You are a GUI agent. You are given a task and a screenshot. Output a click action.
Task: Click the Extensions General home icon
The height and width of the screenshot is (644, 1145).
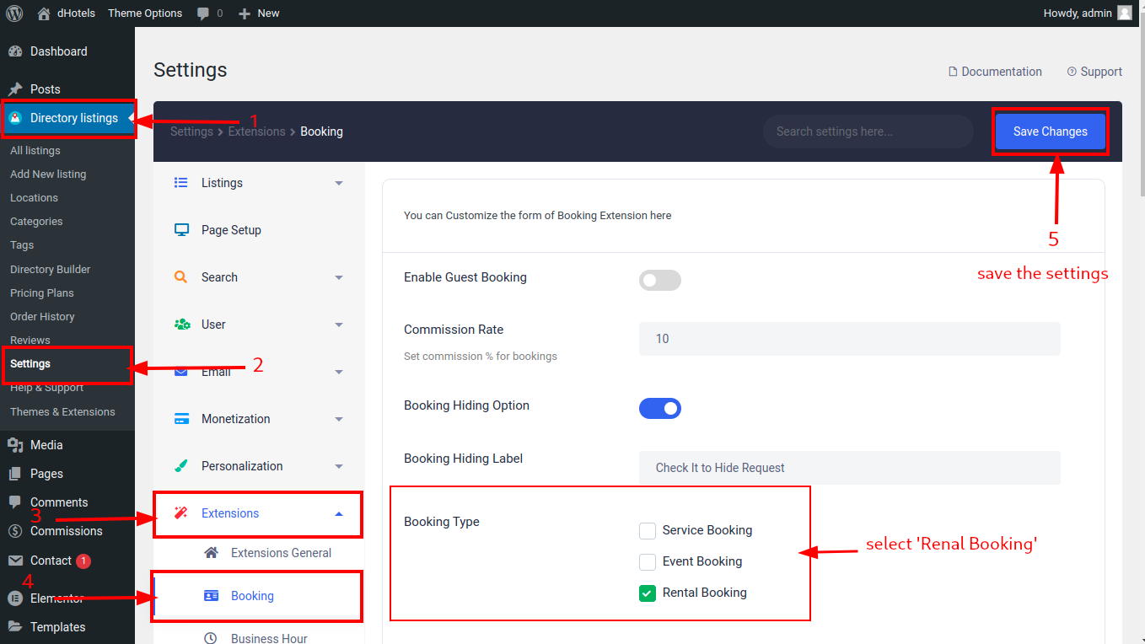coord(212,553)
